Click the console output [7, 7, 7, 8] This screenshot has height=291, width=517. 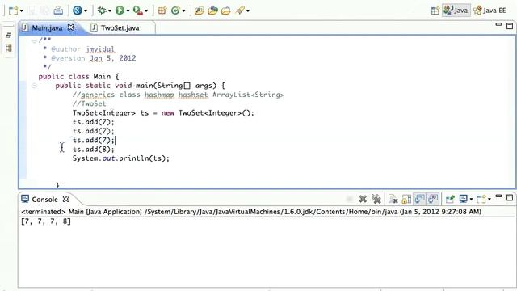click(46, 221)
